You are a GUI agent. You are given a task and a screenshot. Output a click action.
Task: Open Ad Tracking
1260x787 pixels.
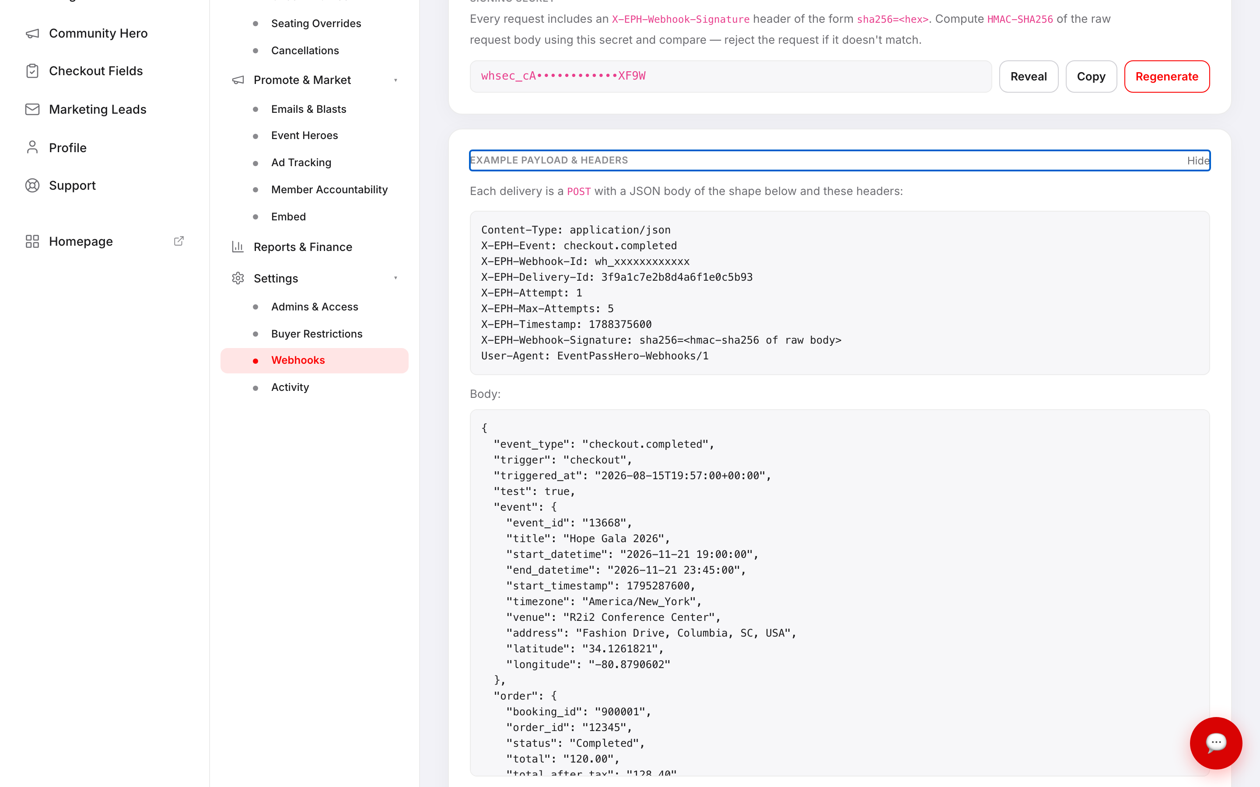click(x=301, y=162)
